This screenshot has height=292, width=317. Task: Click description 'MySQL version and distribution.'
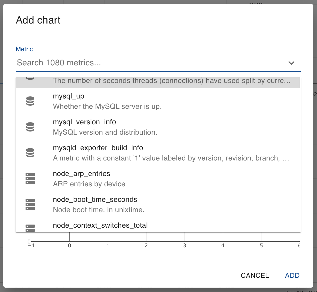105,132
